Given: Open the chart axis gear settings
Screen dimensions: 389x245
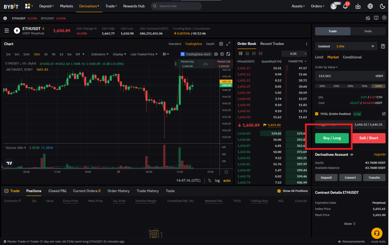Looking at the screenshot, I should click(226, 172).
